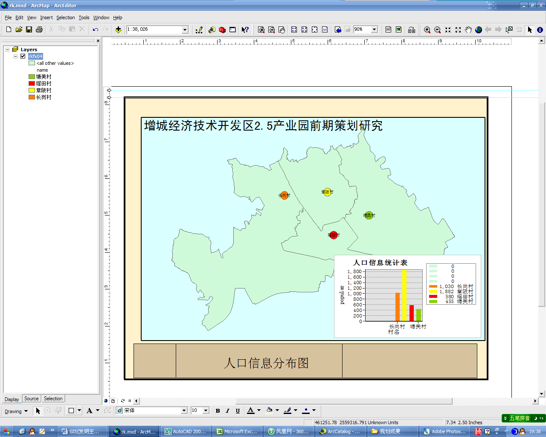Launch ArcCatalog from toolbar

pos(212,29)
